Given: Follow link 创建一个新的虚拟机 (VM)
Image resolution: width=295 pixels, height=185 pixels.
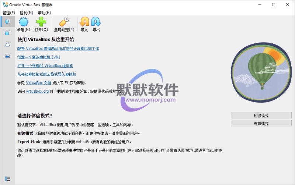Looking at the screenshot, I should pyautogui.click(x=39, y=57).
